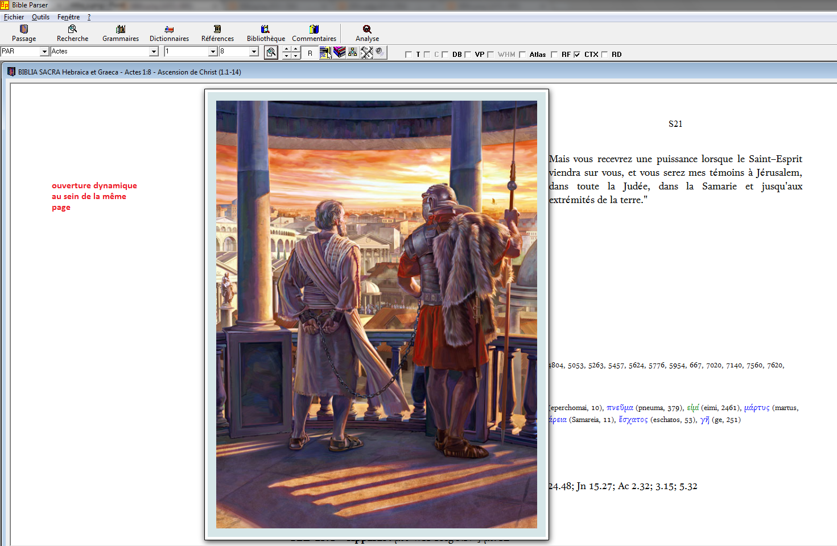837x546 pixels.
Task: Open the Références tool
Action: tap(217, 34)
